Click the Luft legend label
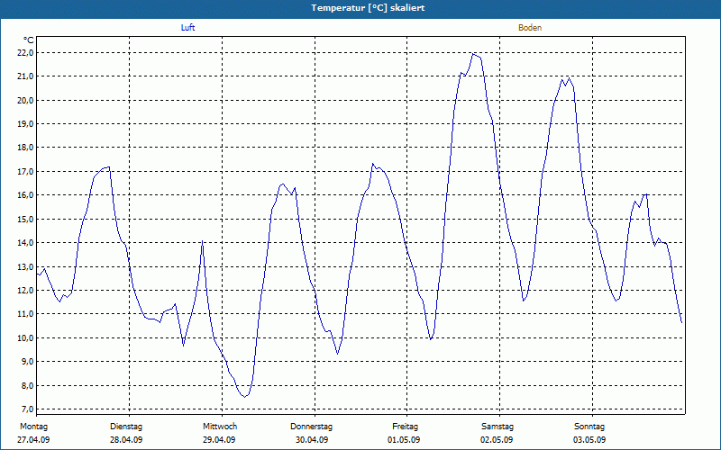The height and width of the screenshot is (450, 721). 187,28
